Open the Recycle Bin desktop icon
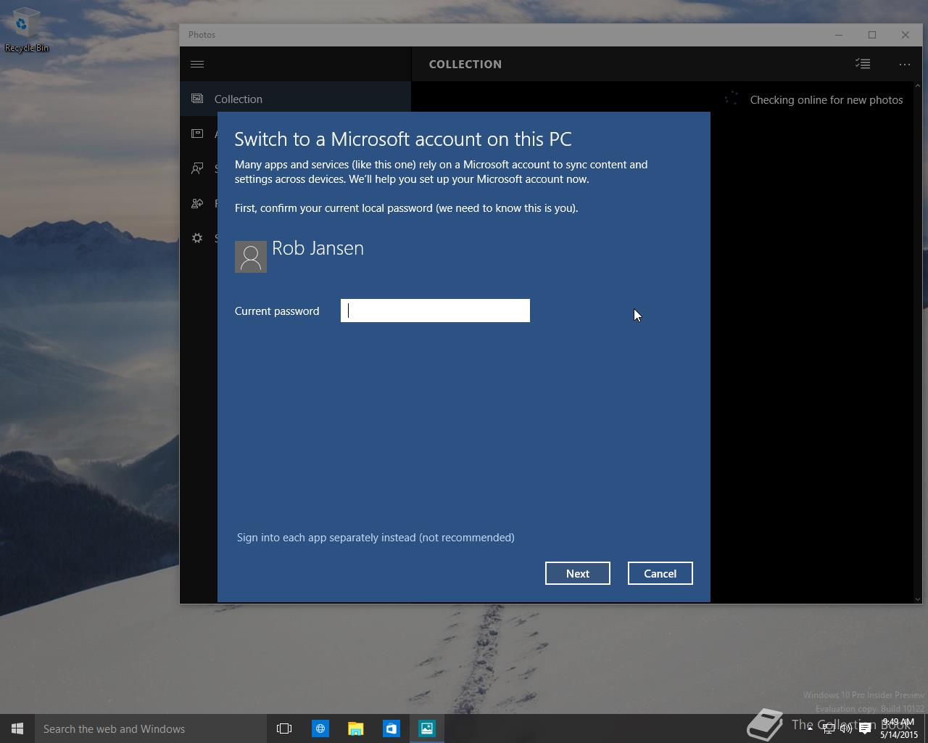 click(27, 30)
